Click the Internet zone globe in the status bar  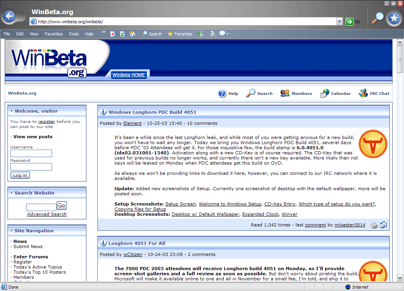(x=348, y=287)
